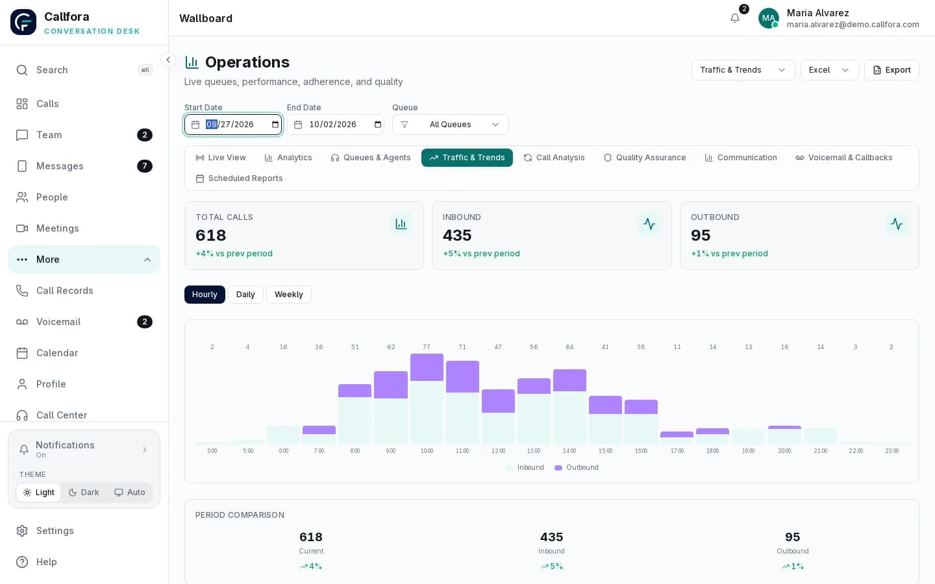Switch to the Analytics tab
Viewport: 935px width, 584px height.
(x=288, y=158)
